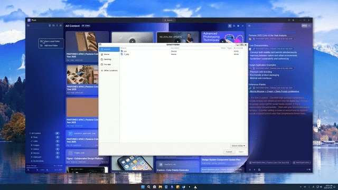338x190 pixels.
Task: Click the new note icon in sidebar header
Action: click(x=50, y=26)
